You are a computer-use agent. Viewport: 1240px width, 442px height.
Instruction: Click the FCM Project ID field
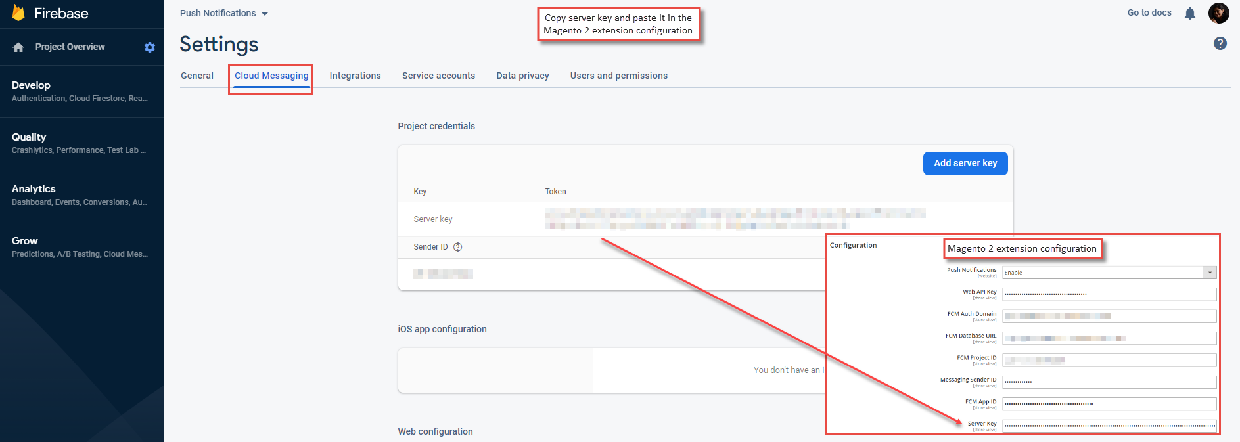pyautogui.click(x=1109, y=360)
